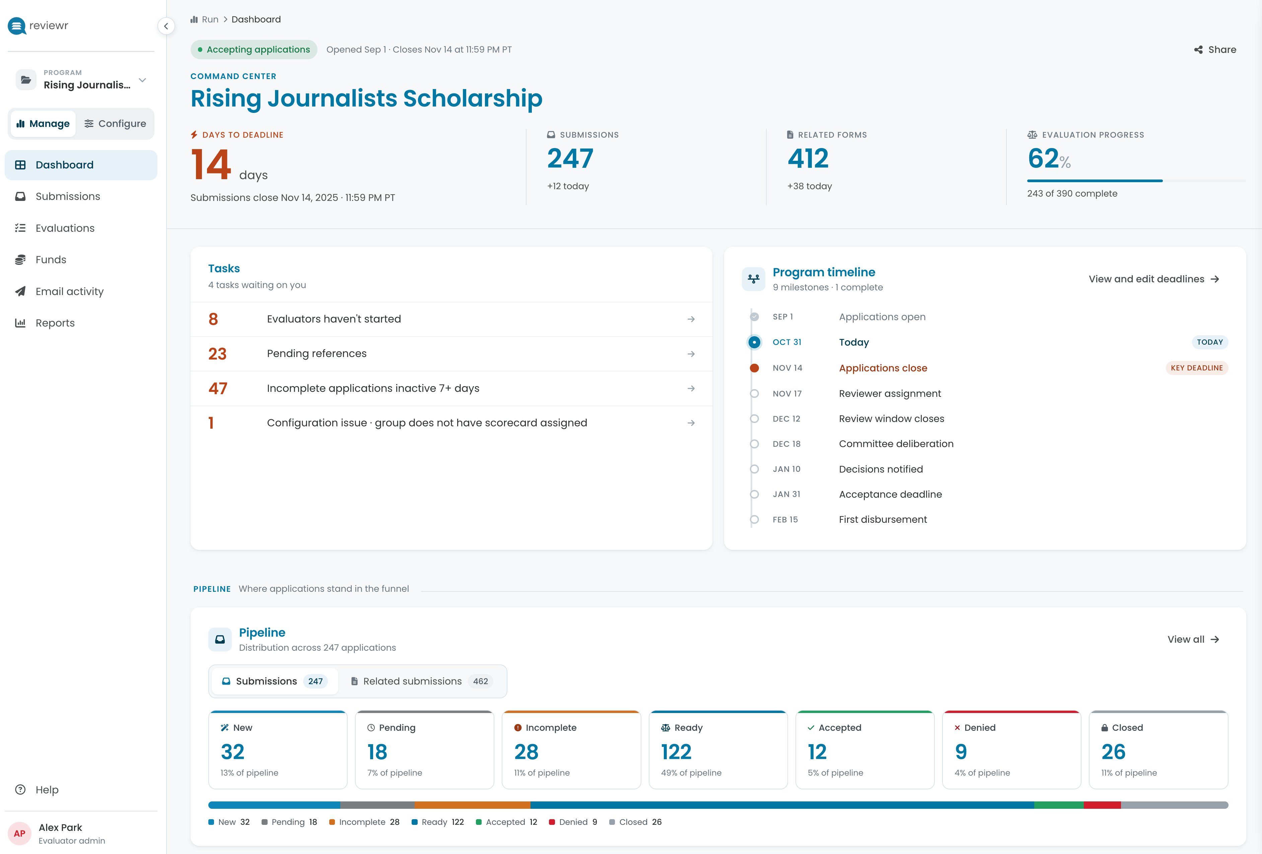Switch to Manage mode toggle
1262x854 pixels.
click(43, 124)
